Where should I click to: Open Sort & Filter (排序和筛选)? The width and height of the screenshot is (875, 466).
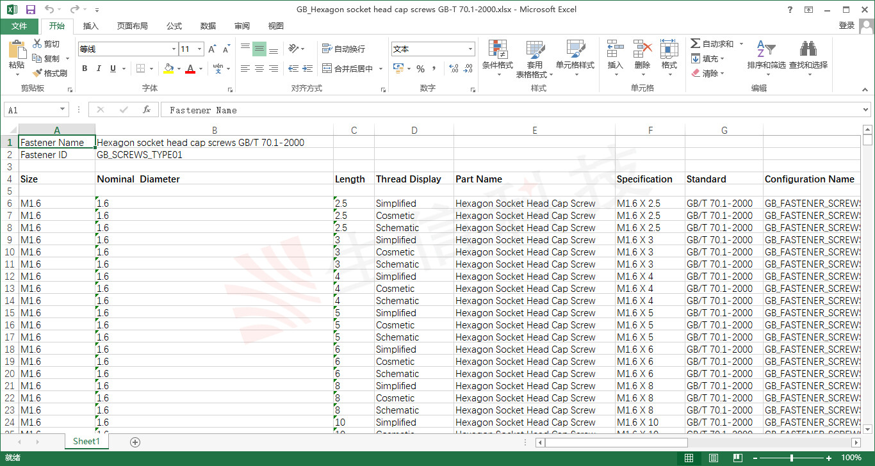[766, 59]
